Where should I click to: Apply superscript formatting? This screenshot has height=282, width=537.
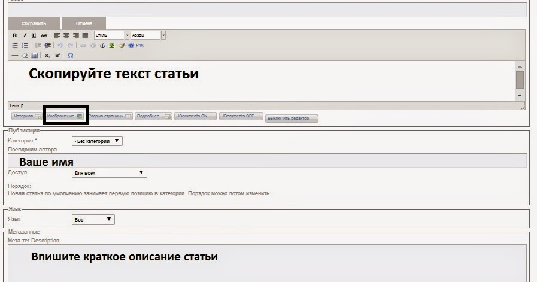pos(57,56)
